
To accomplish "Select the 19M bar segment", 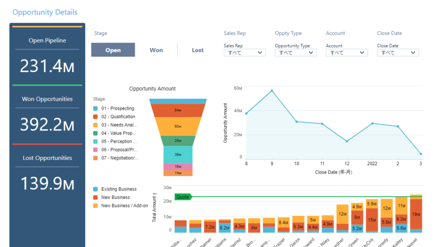I will pyautogui.click(x=416, y=214).
